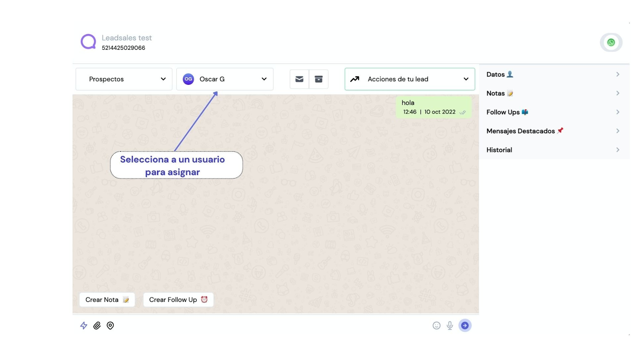Open the emoji picker icon
The height and width of the screenshot is (358, 636).
pyautogui.click(x=436, y=325)
